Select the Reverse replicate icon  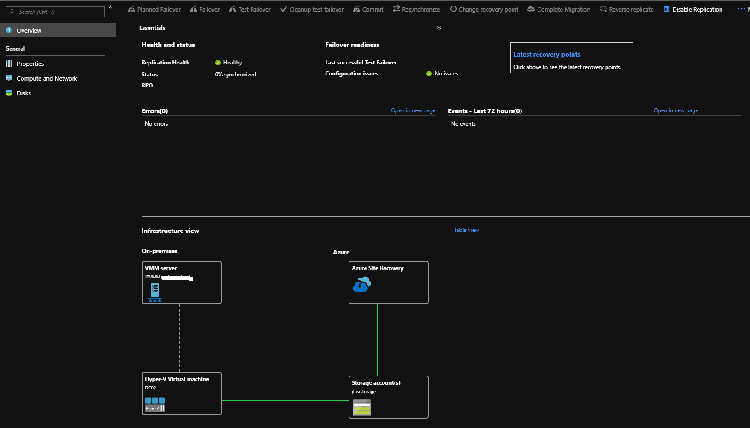click(x=602, y=9)
